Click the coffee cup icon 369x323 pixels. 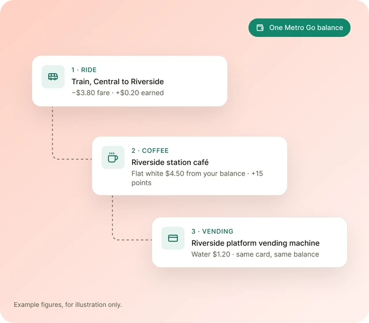[x=113, y=157]
